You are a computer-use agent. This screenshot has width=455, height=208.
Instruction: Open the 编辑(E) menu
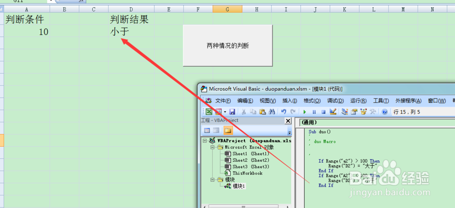(245, 101)
